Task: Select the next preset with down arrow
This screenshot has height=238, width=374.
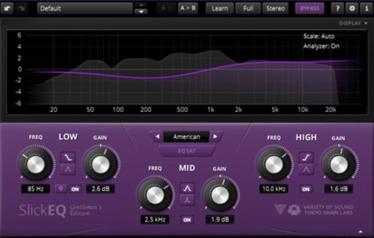Action: 141,11
